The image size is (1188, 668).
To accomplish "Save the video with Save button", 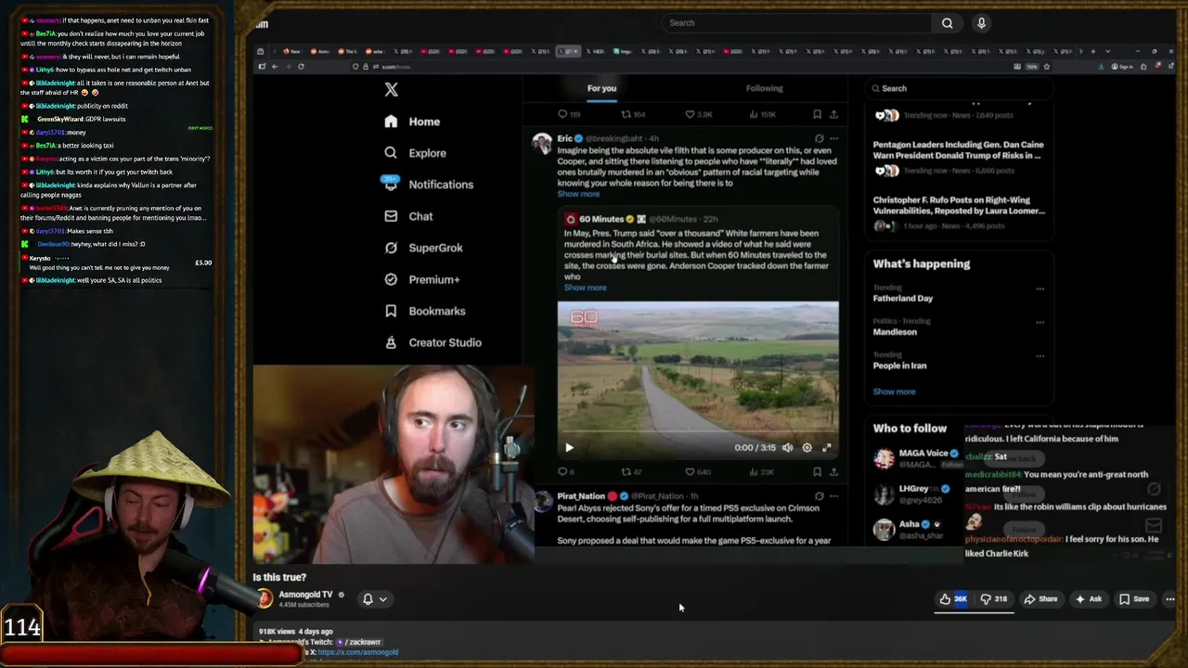I will tap(1134, 599).
